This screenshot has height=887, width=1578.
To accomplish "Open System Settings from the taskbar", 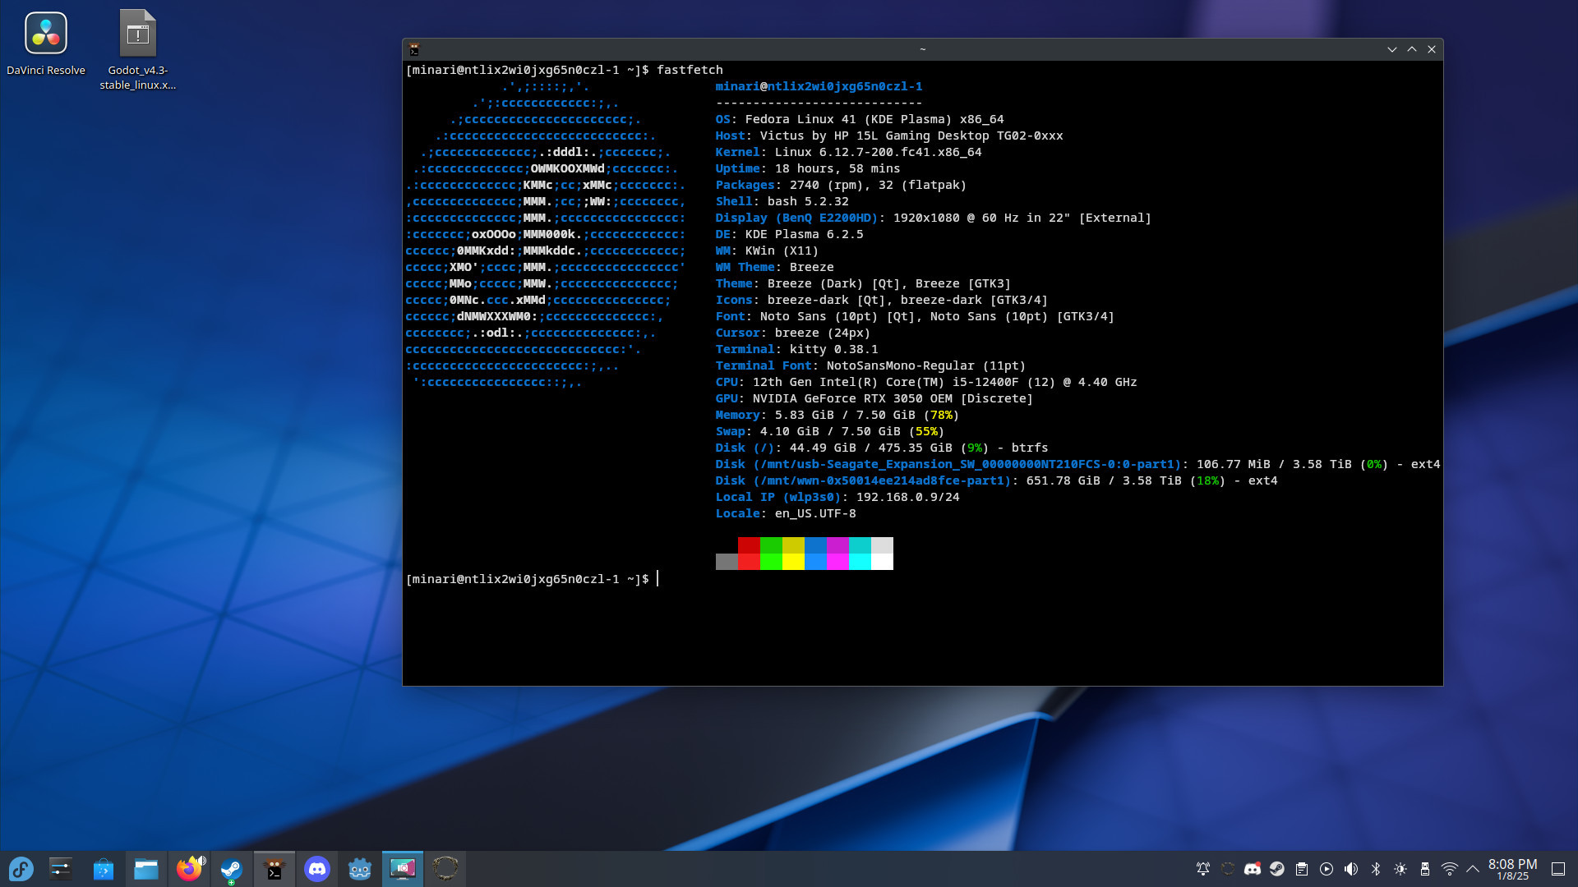I will coord(61,869).
